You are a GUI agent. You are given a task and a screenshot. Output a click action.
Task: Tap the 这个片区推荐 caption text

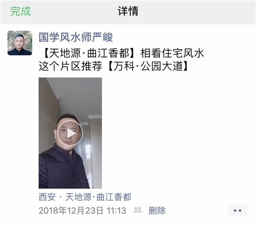pyautogui.click(x=70, y=67)
